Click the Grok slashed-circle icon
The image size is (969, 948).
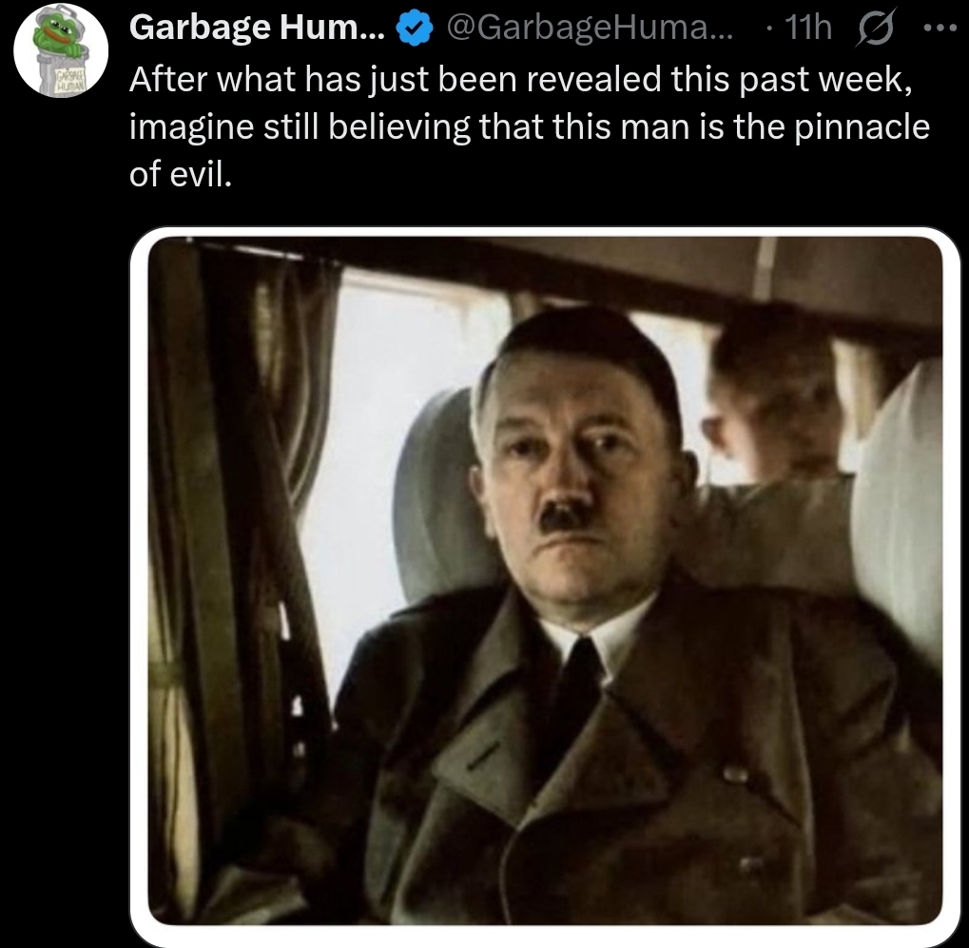875,31
